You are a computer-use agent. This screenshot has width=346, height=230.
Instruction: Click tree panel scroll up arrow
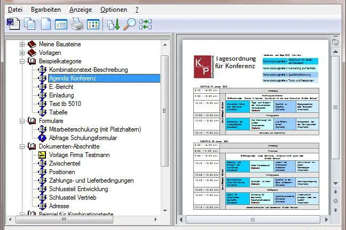(x=165, y=45)
